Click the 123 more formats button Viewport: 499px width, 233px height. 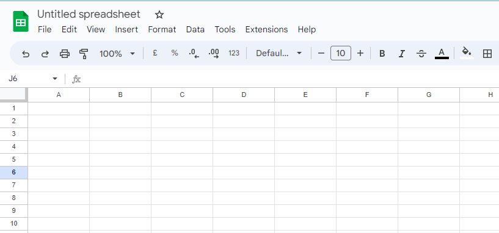click(x=234, y=53)
